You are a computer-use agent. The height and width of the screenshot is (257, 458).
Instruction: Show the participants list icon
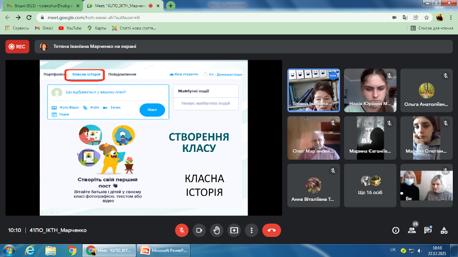[x=412, y=231]
